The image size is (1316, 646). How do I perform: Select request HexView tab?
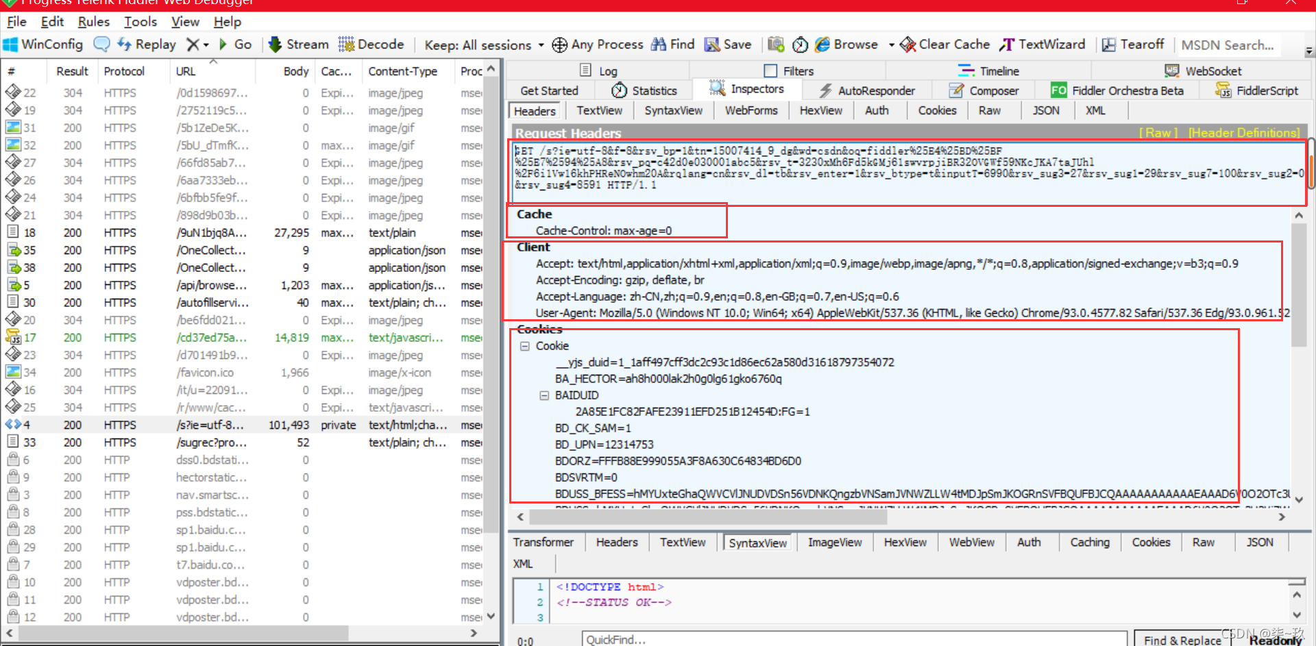pyautogui.click(x=820, y=110)
